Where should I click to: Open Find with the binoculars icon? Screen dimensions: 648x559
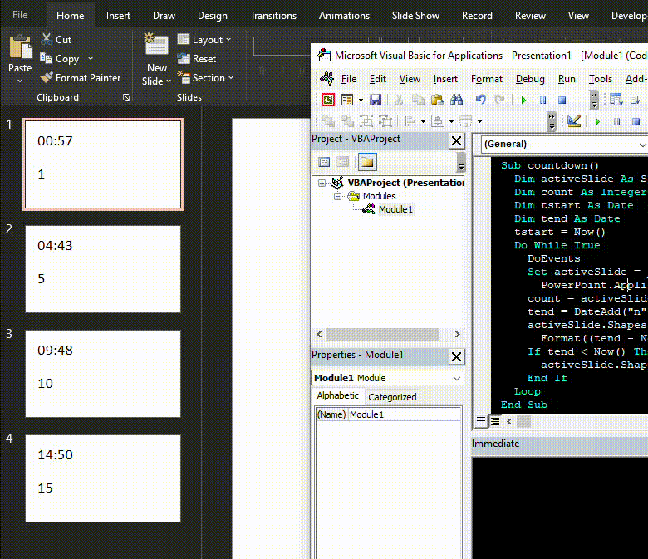457,100
